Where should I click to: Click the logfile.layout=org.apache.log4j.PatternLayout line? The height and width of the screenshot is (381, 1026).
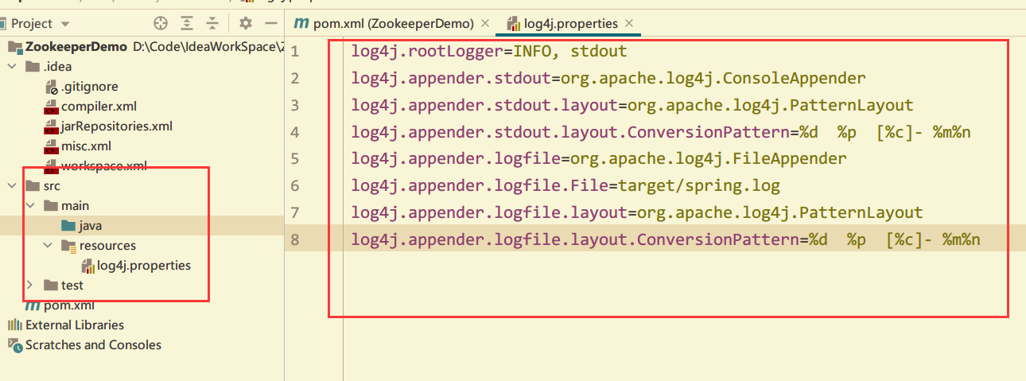[637, 212]
